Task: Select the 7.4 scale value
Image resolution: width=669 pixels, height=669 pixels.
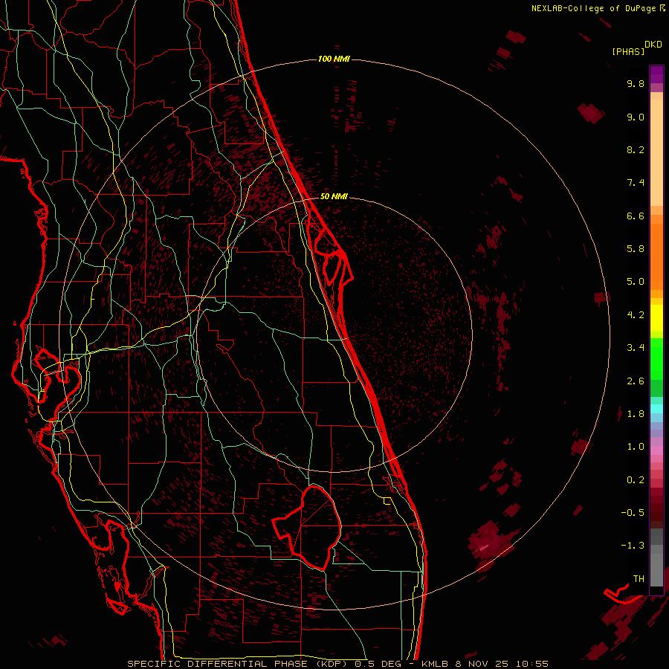Action: click(636, 183)
